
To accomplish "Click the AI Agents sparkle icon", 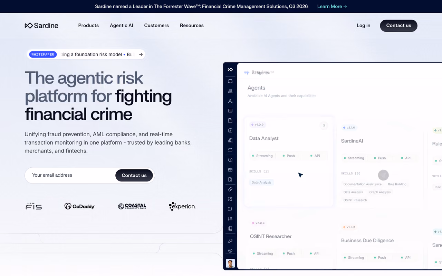I will 247,73.
